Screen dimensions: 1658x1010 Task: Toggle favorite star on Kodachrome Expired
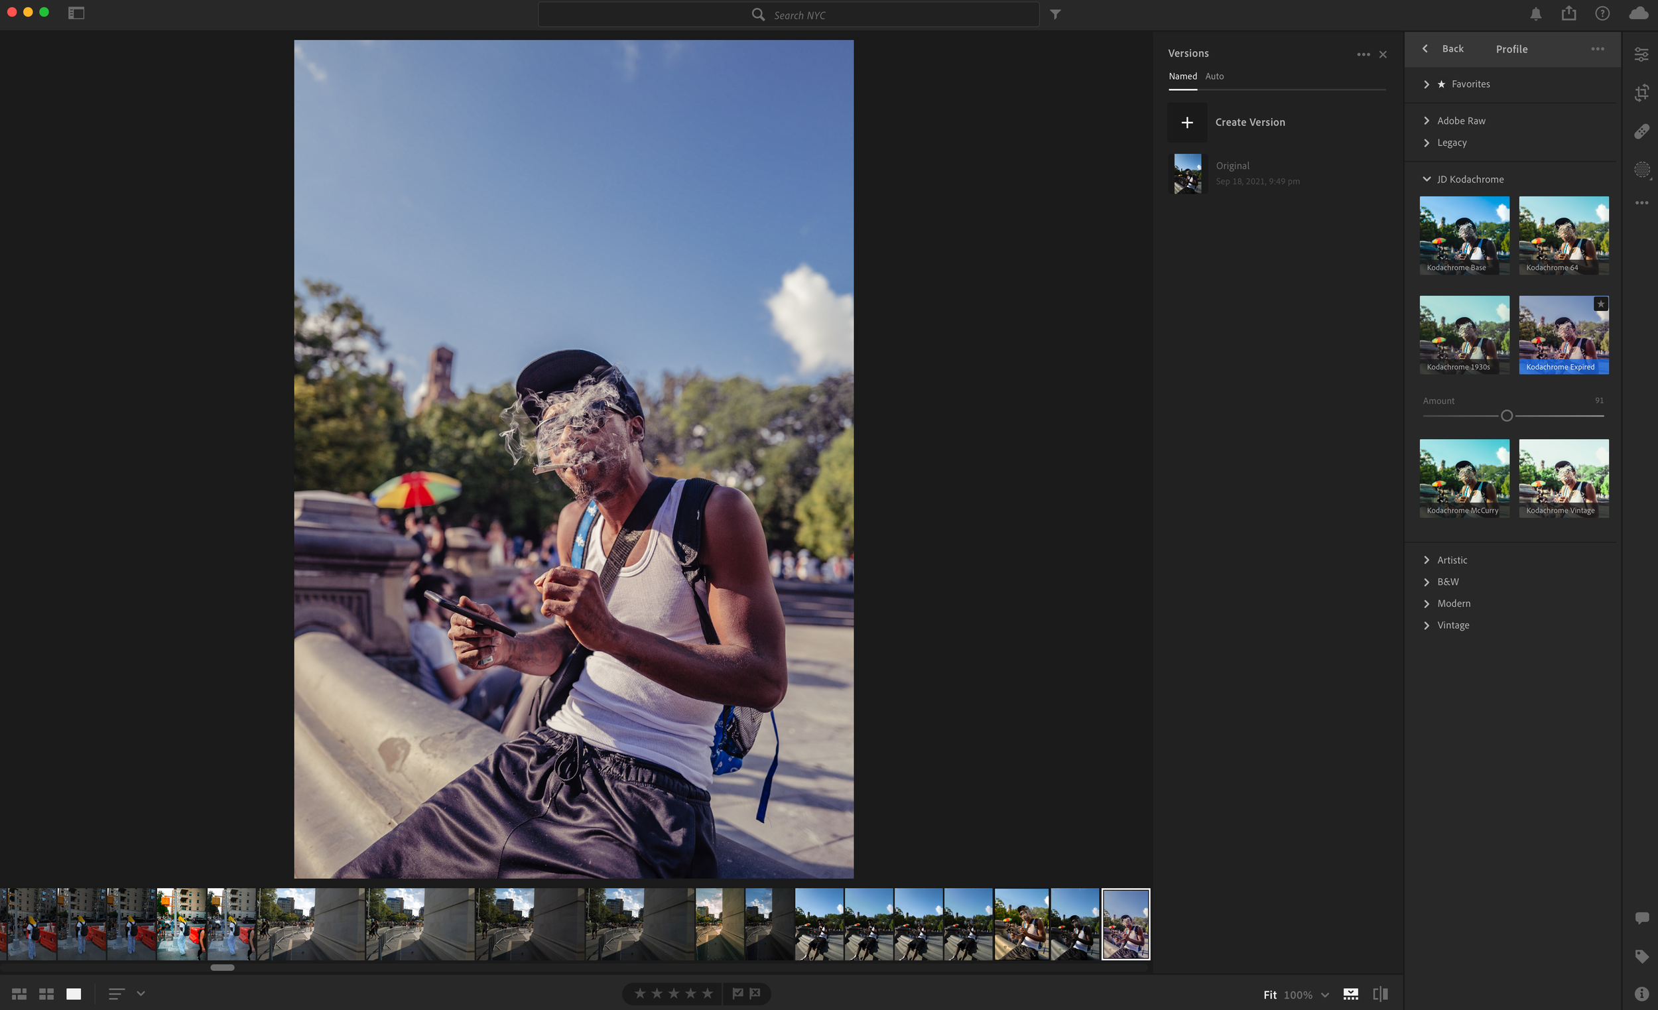pos(1600,304)
